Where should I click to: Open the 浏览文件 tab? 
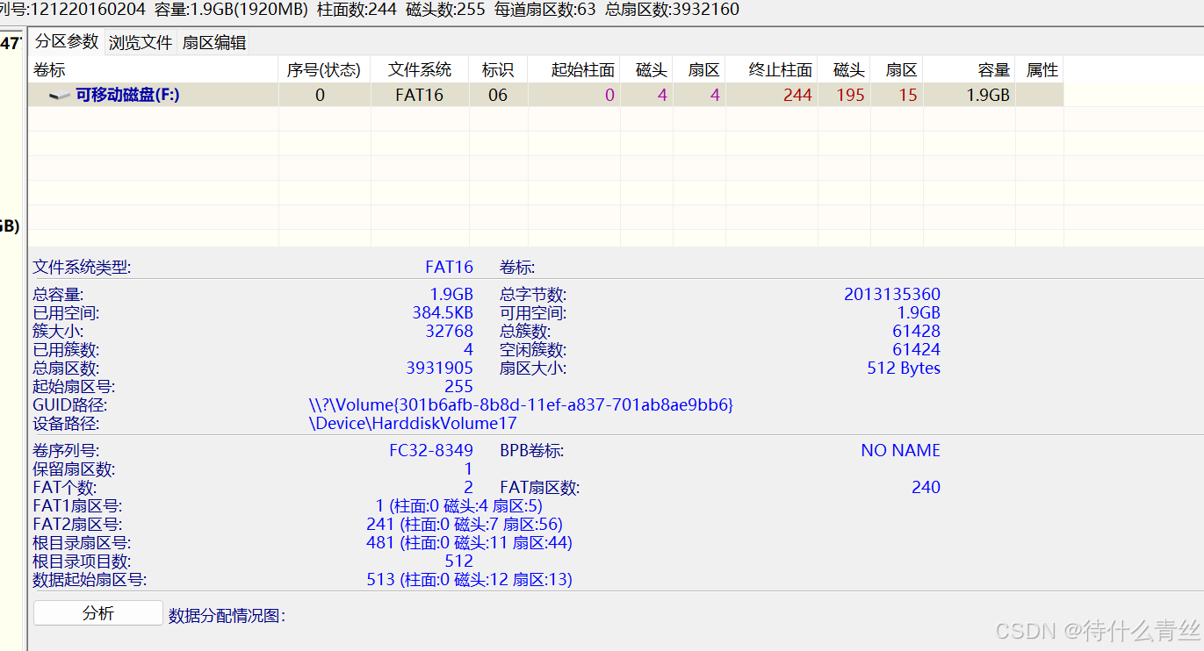pos(141,42)
